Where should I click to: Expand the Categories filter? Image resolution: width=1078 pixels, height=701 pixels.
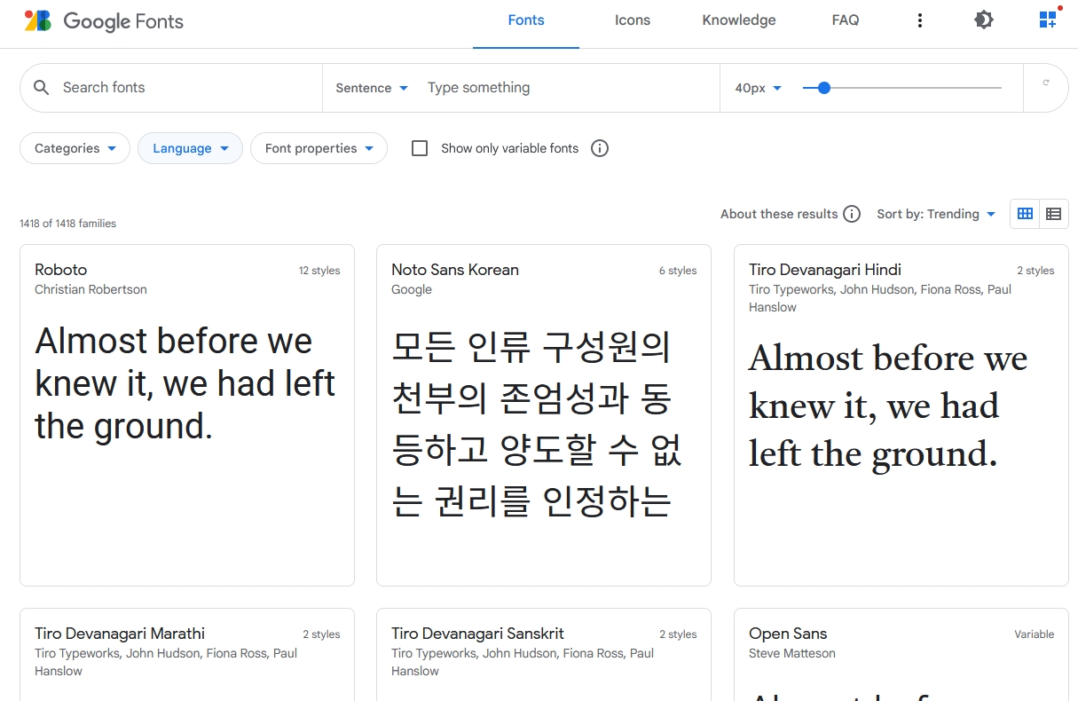pyautogui.click(x=75, y=148)
